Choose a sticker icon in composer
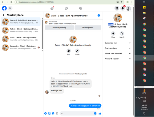The width and height of the screenshot is (154, 117). [x=53, y=113]
